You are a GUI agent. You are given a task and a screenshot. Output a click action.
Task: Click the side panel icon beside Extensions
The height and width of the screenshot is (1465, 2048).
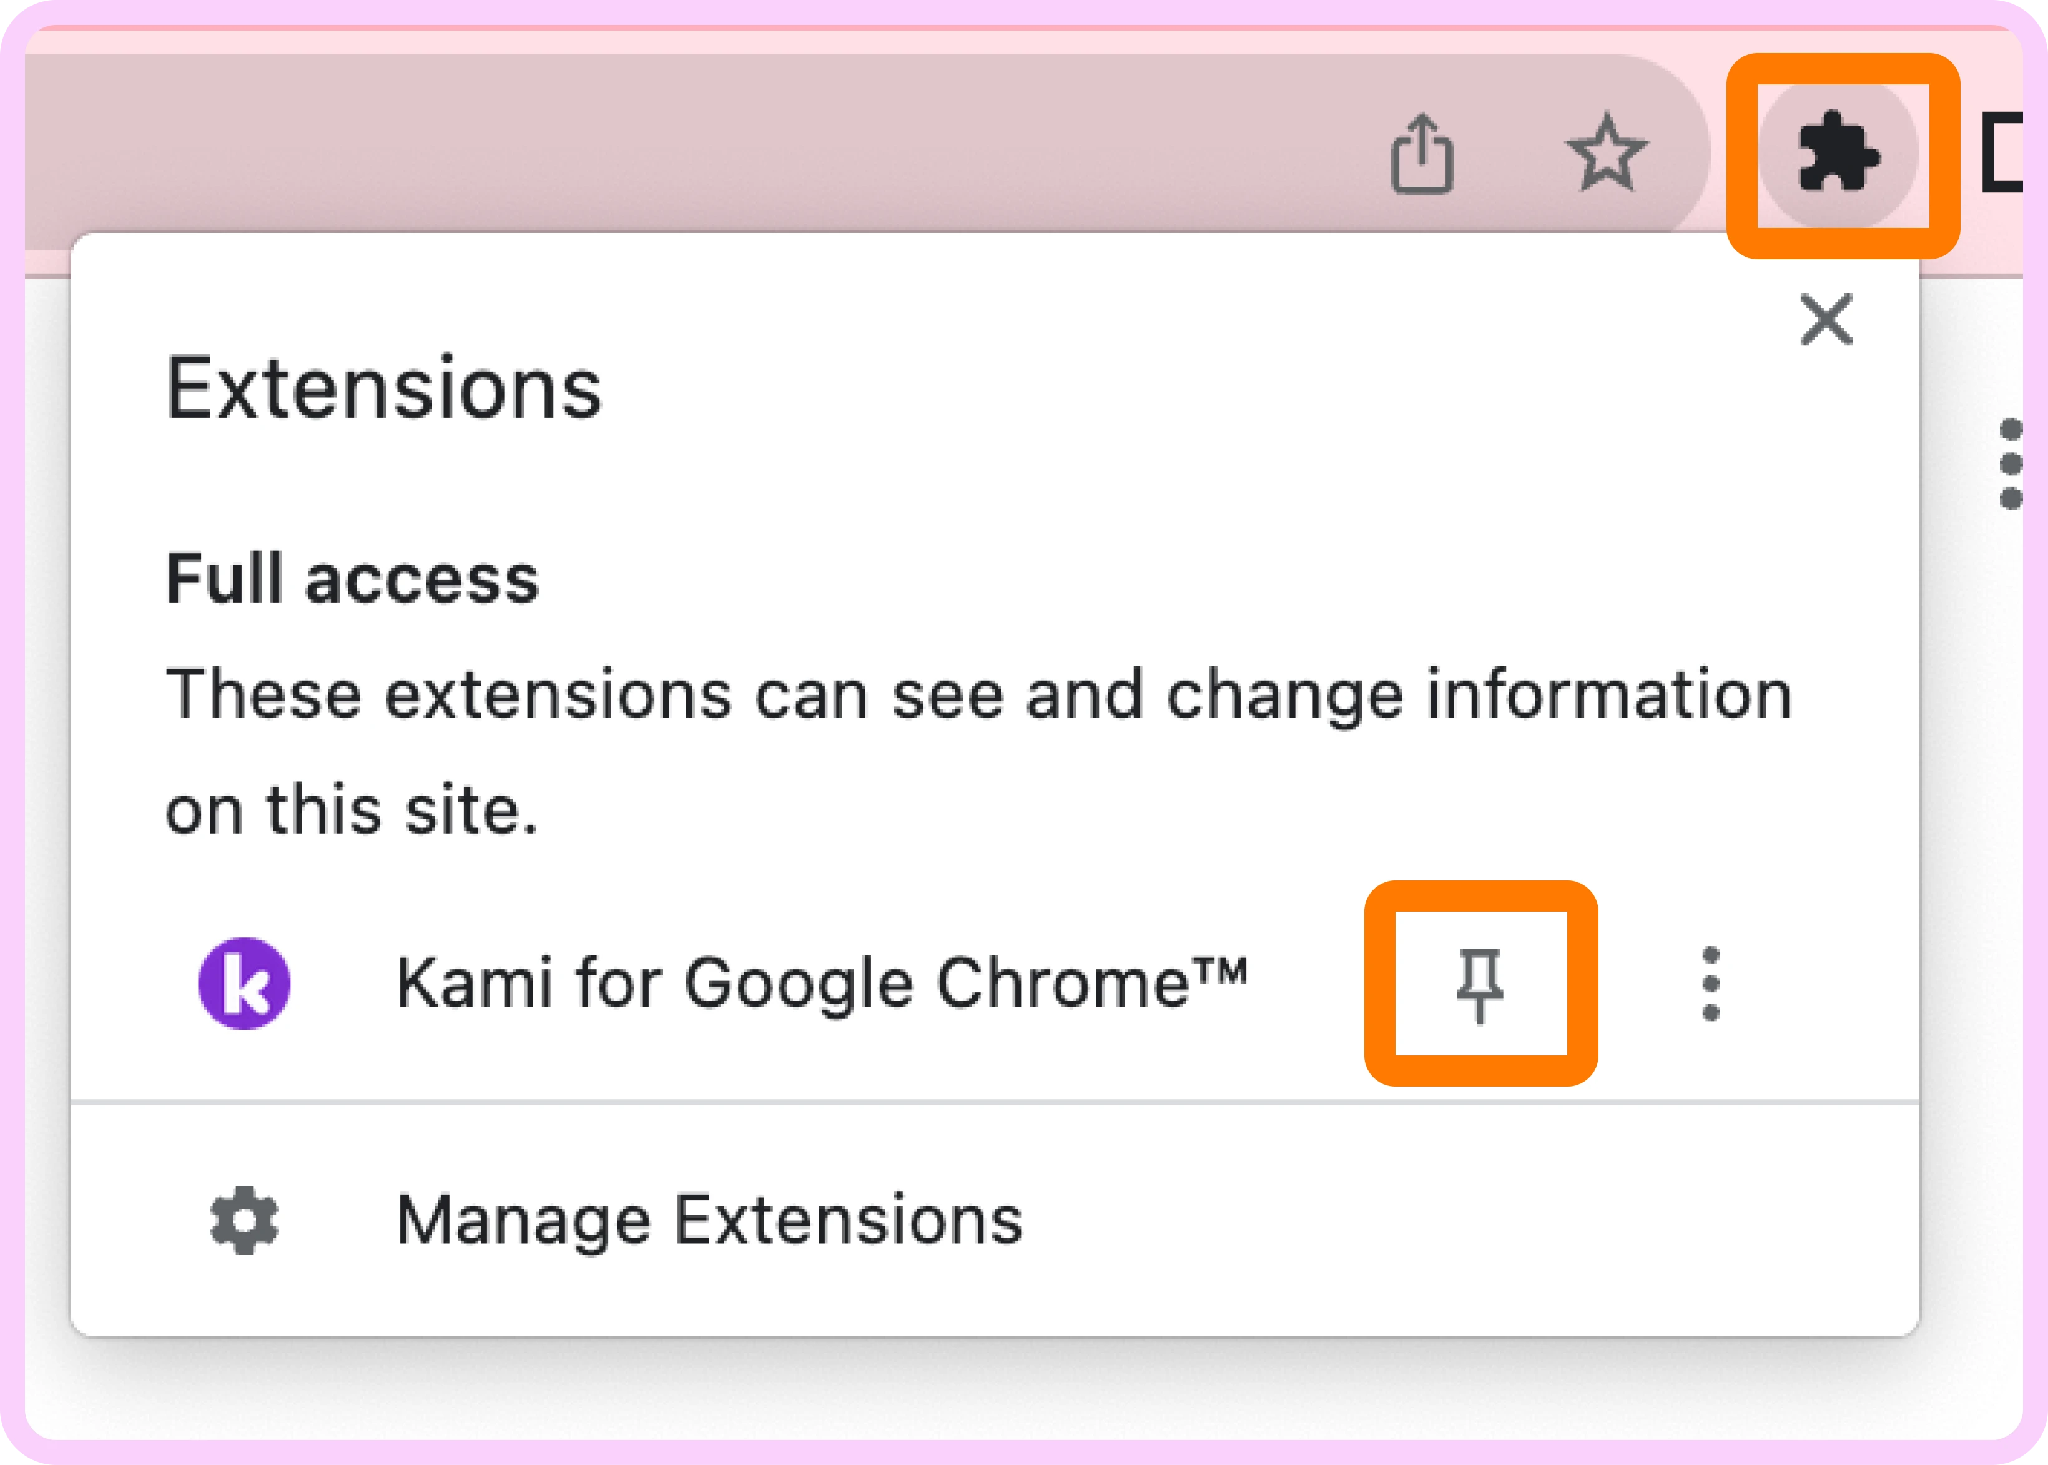tap(2002, 154)
